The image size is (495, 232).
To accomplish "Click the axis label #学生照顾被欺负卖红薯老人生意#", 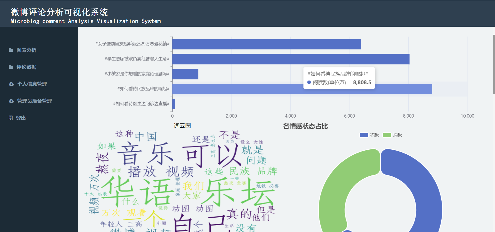I will [137, 59].
